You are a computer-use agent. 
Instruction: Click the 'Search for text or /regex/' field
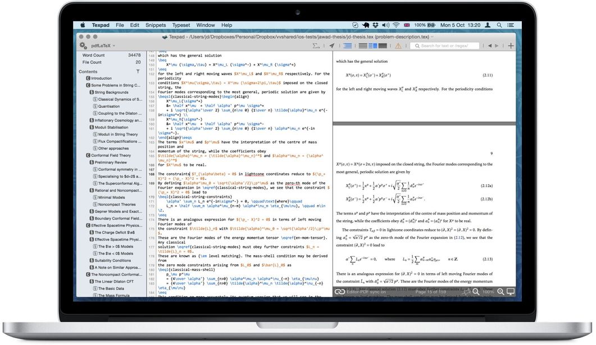pyautogui.click(x=445, y=46)
